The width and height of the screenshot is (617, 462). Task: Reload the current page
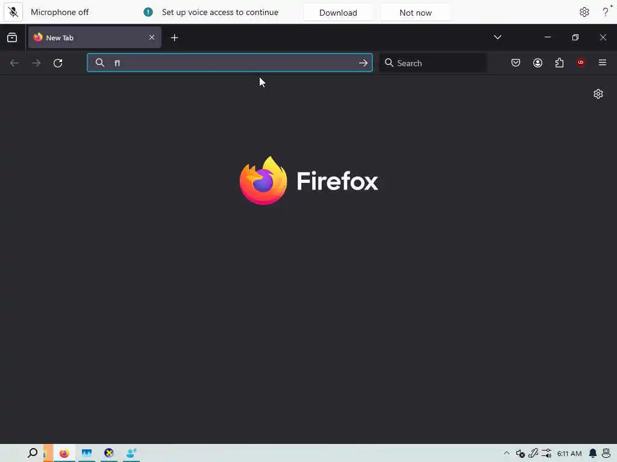click(x=58, y=63)
